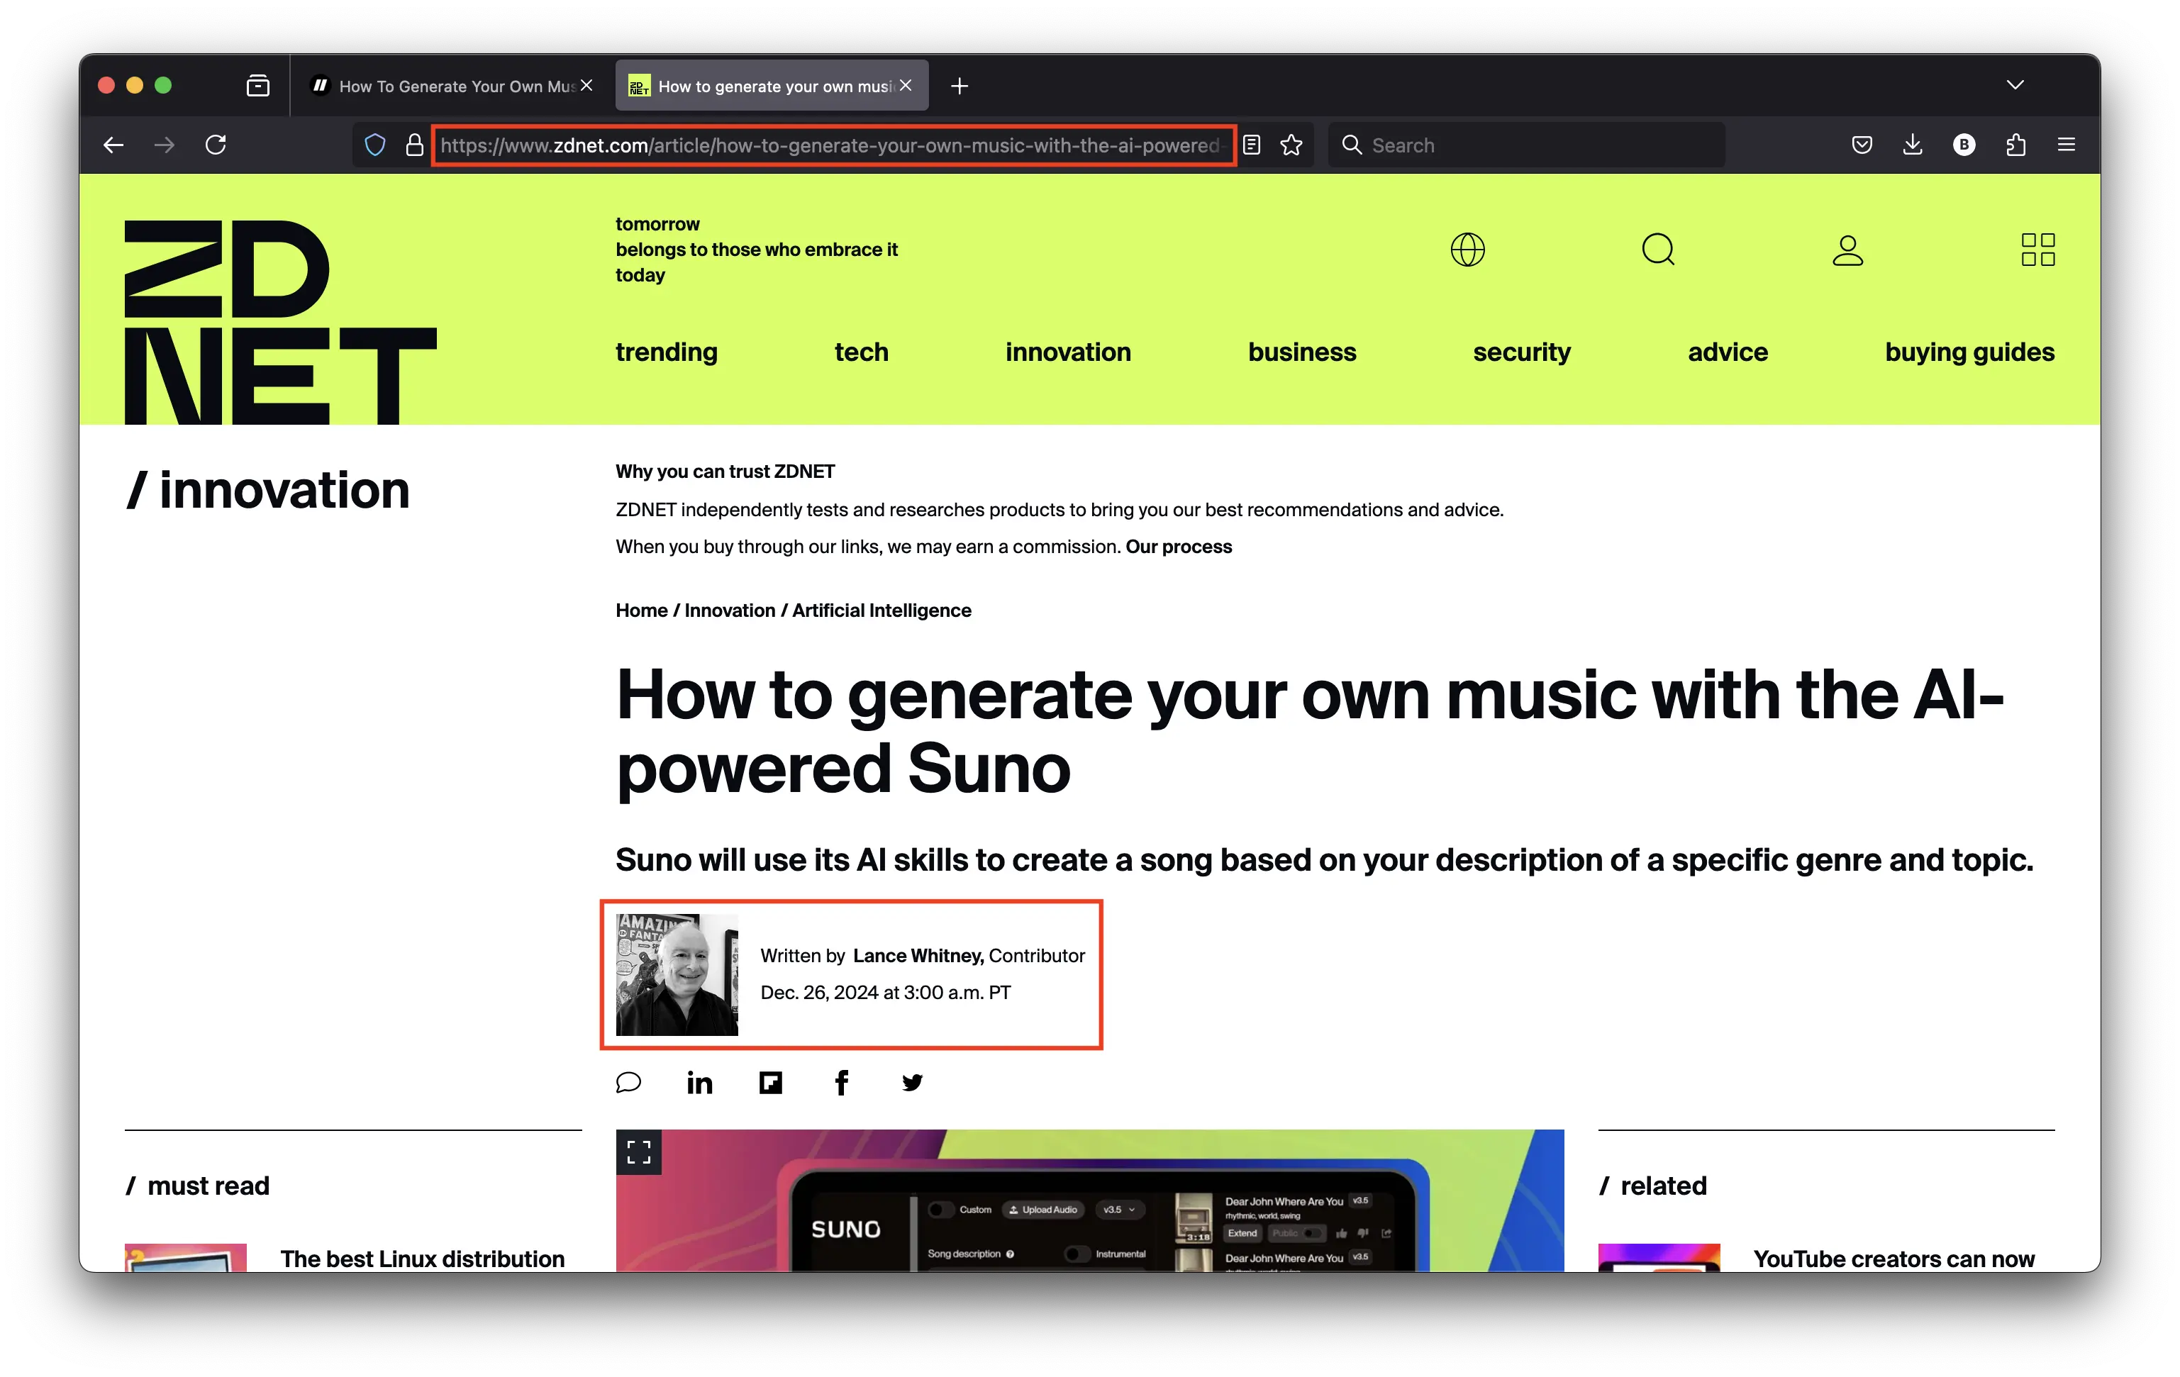The height and width of the screenshot is (1377, 2180).
Task: Toggle reader view icon in address bar
Action: click(1251, 145)
